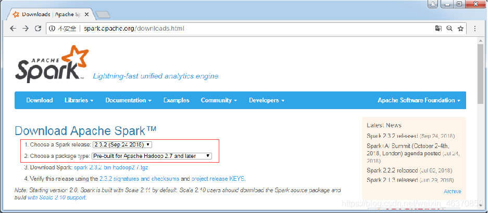Screen dimensions: 488x213
Task: Open the Download nav item
Action: coord(40,100)
